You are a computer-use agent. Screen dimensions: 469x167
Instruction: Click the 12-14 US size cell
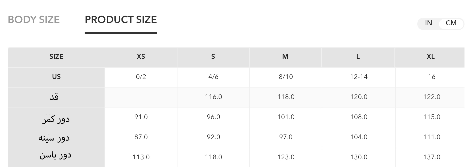(359, 77)
